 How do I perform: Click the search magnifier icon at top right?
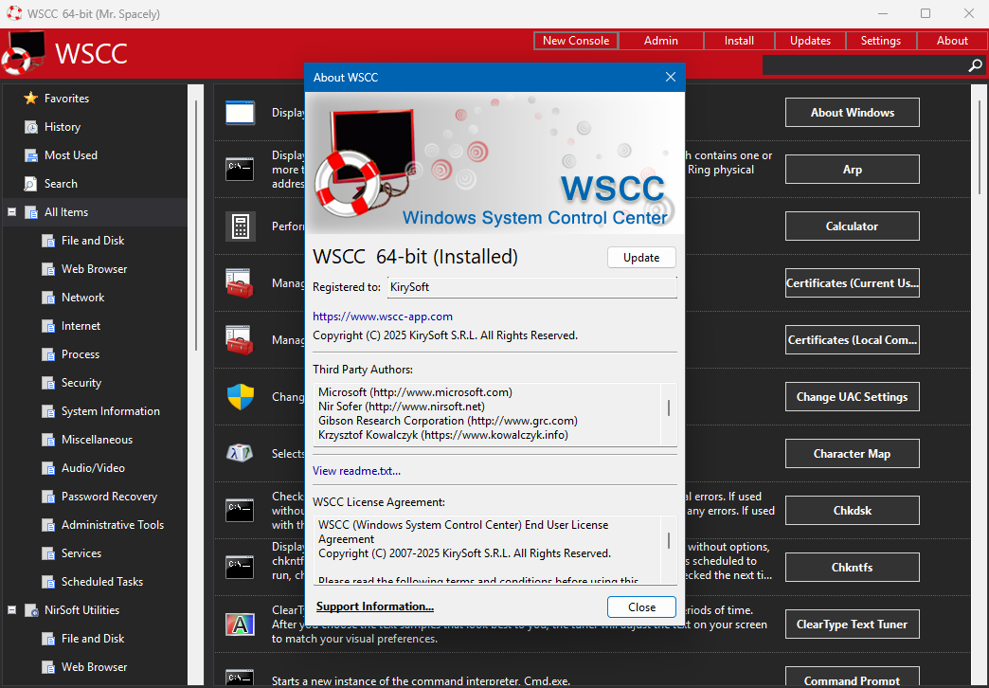(x=975, y=65)
